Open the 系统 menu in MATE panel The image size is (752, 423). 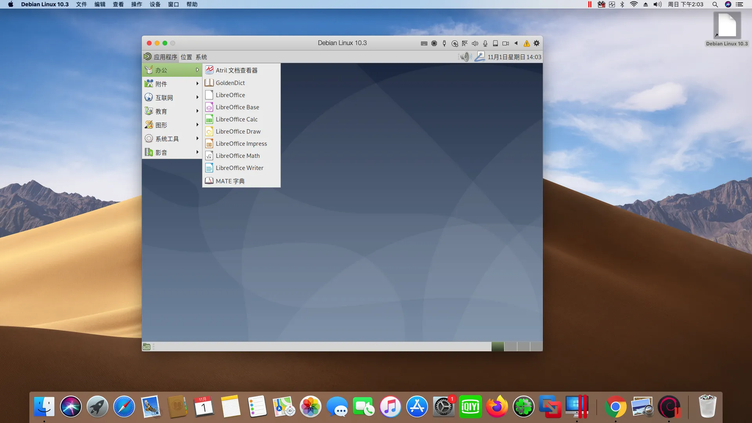(201, 57)
